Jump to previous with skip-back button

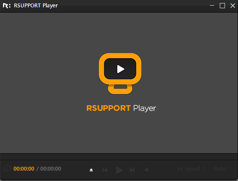click(105, 170)
